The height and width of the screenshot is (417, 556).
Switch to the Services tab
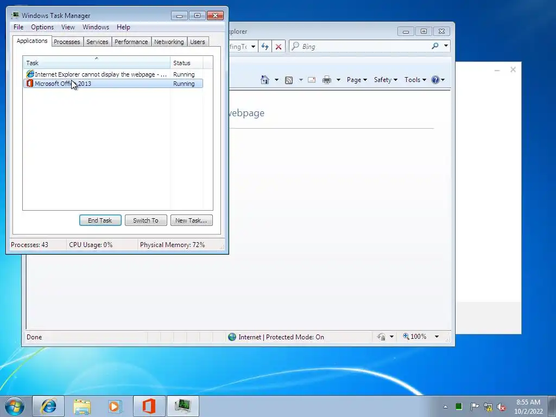point(98,42)
